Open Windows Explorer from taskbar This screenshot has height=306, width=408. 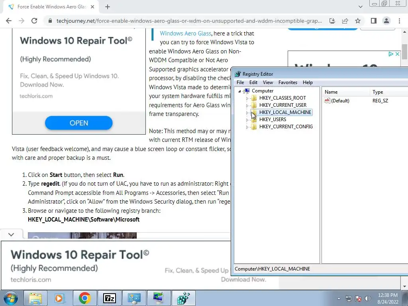point(35,298)
